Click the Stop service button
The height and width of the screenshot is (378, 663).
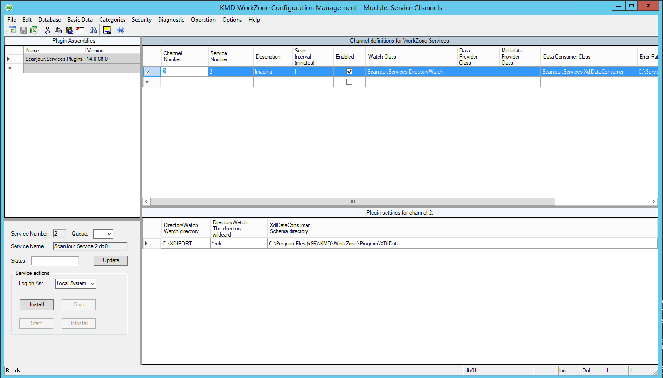point(79,304)
